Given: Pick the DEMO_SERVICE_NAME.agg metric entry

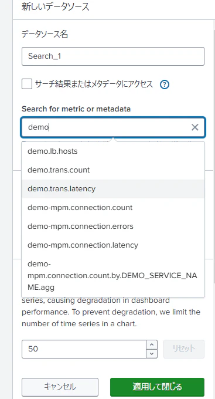Looking at the screenshot, I should point(113,276).
